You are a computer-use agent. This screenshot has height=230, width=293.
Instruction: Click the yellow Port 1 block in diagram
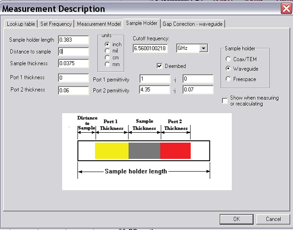tap(112, 150)
